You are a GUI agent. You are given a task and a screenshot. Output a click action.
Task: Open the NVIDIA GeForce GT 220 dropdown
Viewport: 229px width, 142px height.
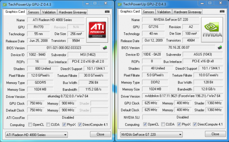151,135
